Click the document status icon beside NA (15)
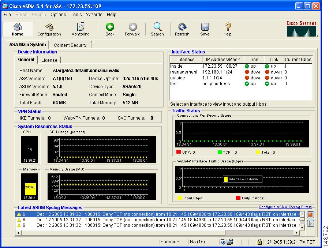The width and height of the screenshot is (329, 248). tap(223, 242)
